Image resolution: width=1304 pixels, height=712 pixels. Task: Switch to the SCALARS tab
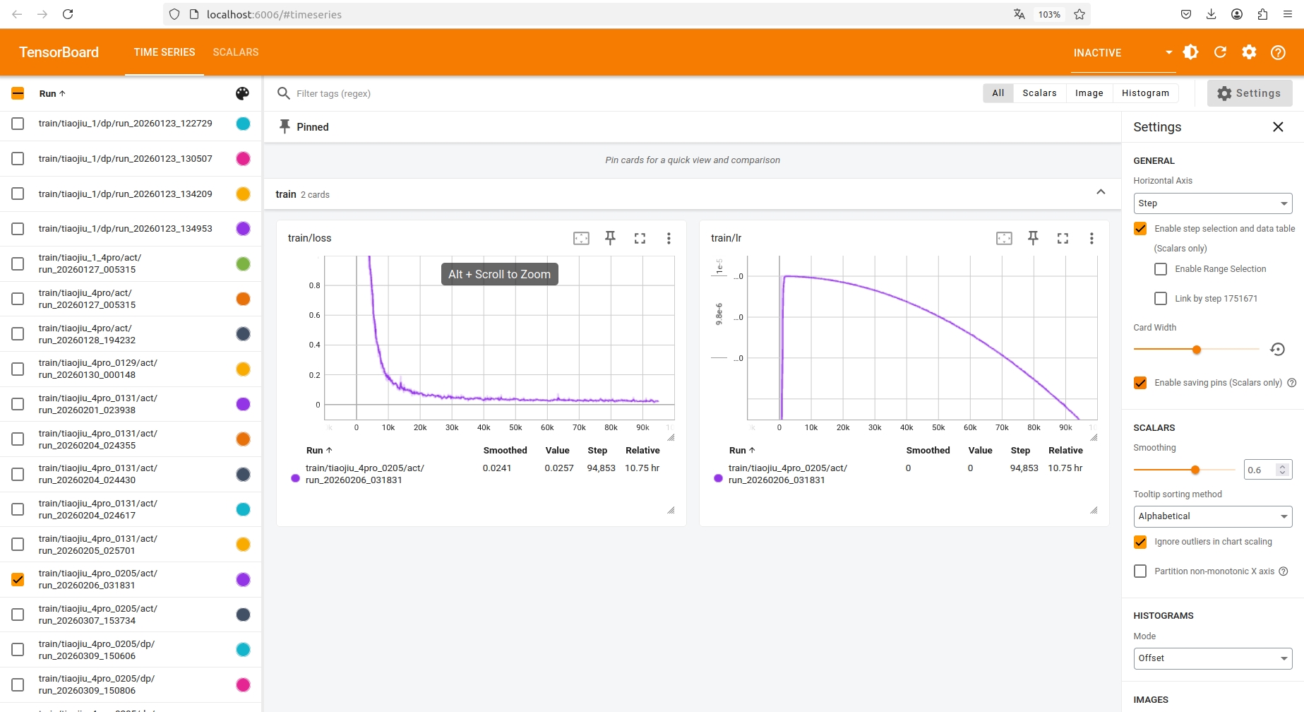point(236,52)
